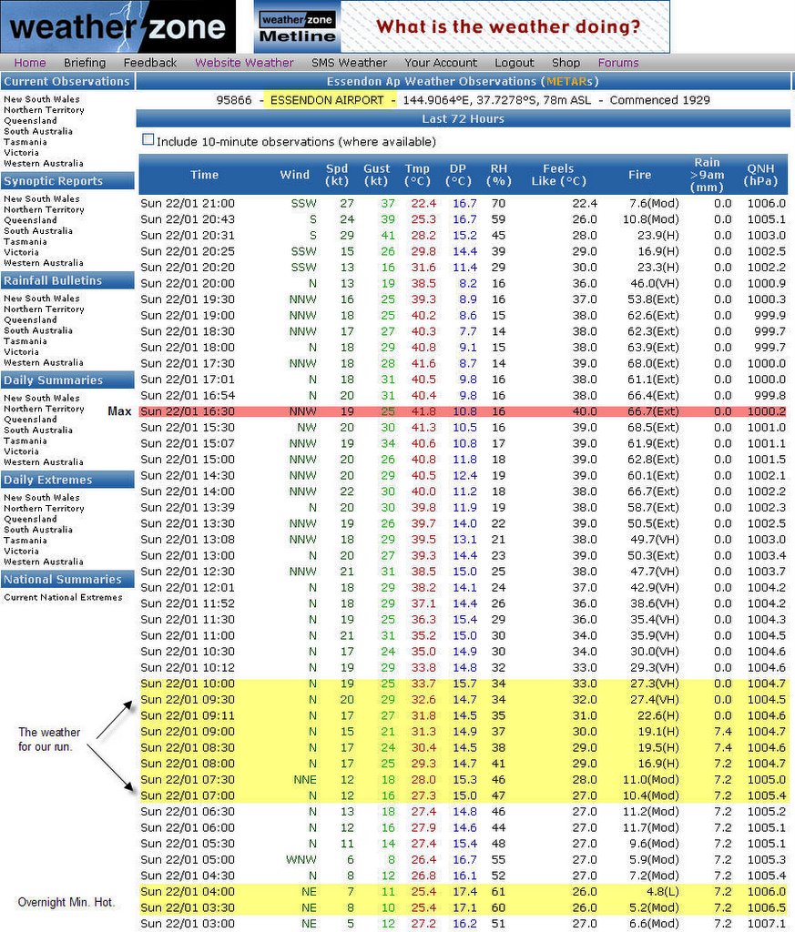The height and width of the screenshot is (932, 795).
Task: Open South Australia under Synoptic Reports
Action: [38, 231]
